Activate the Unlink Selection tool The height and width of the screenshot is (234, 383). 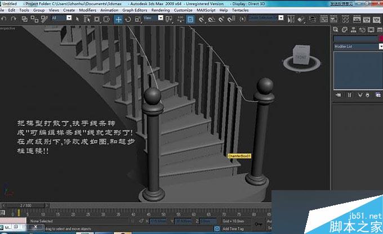34,19
